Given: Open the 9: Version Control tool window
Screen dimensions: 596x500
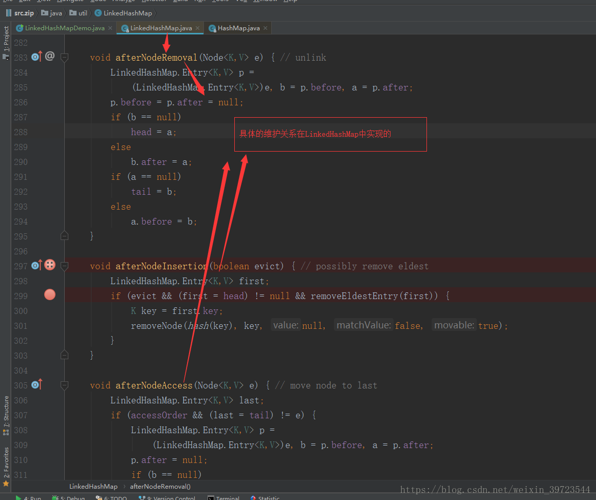Looking at the screenshot, I should pyautogui.click(x=167, y=498).
